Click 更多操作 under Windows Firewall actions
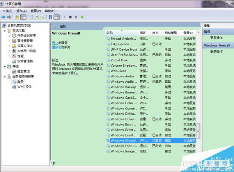 pos(216,51)
